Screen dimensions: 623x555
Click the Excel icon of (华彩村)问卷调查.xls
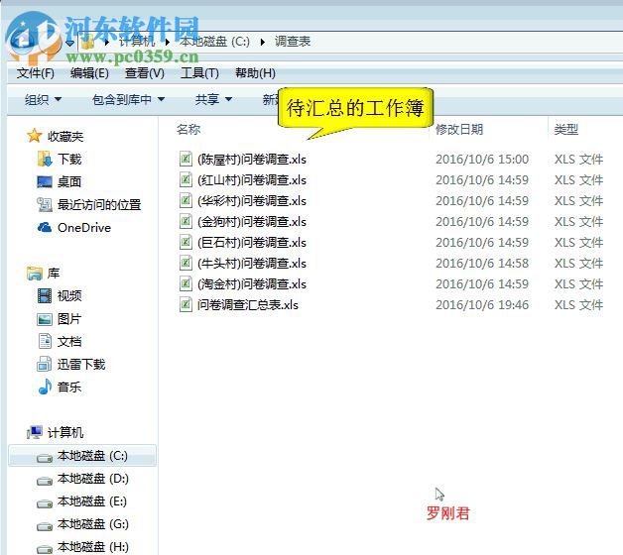coord(186,200)
